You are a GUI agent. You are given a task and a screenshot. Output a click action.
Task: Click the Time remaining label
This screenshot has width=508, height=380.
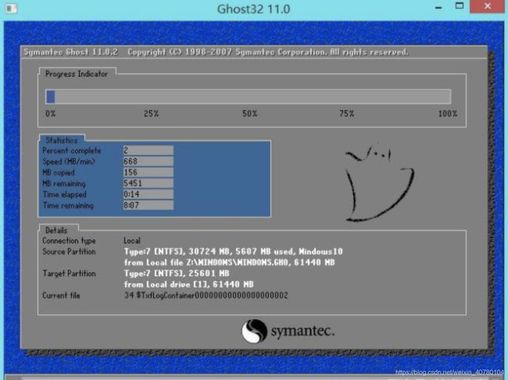click(x=68, y=206)
